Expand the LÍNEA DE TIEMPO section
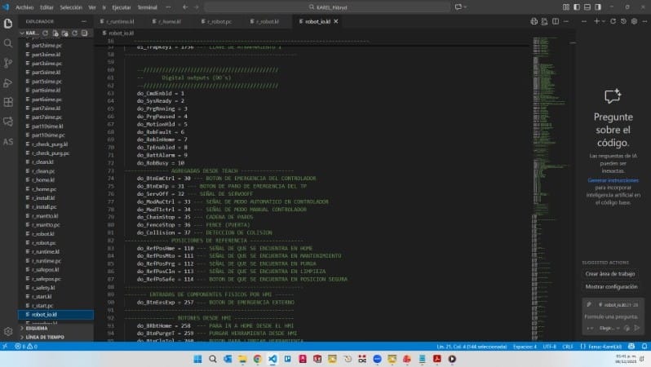The width and height of the screenshot is (651, 367). 45,336
